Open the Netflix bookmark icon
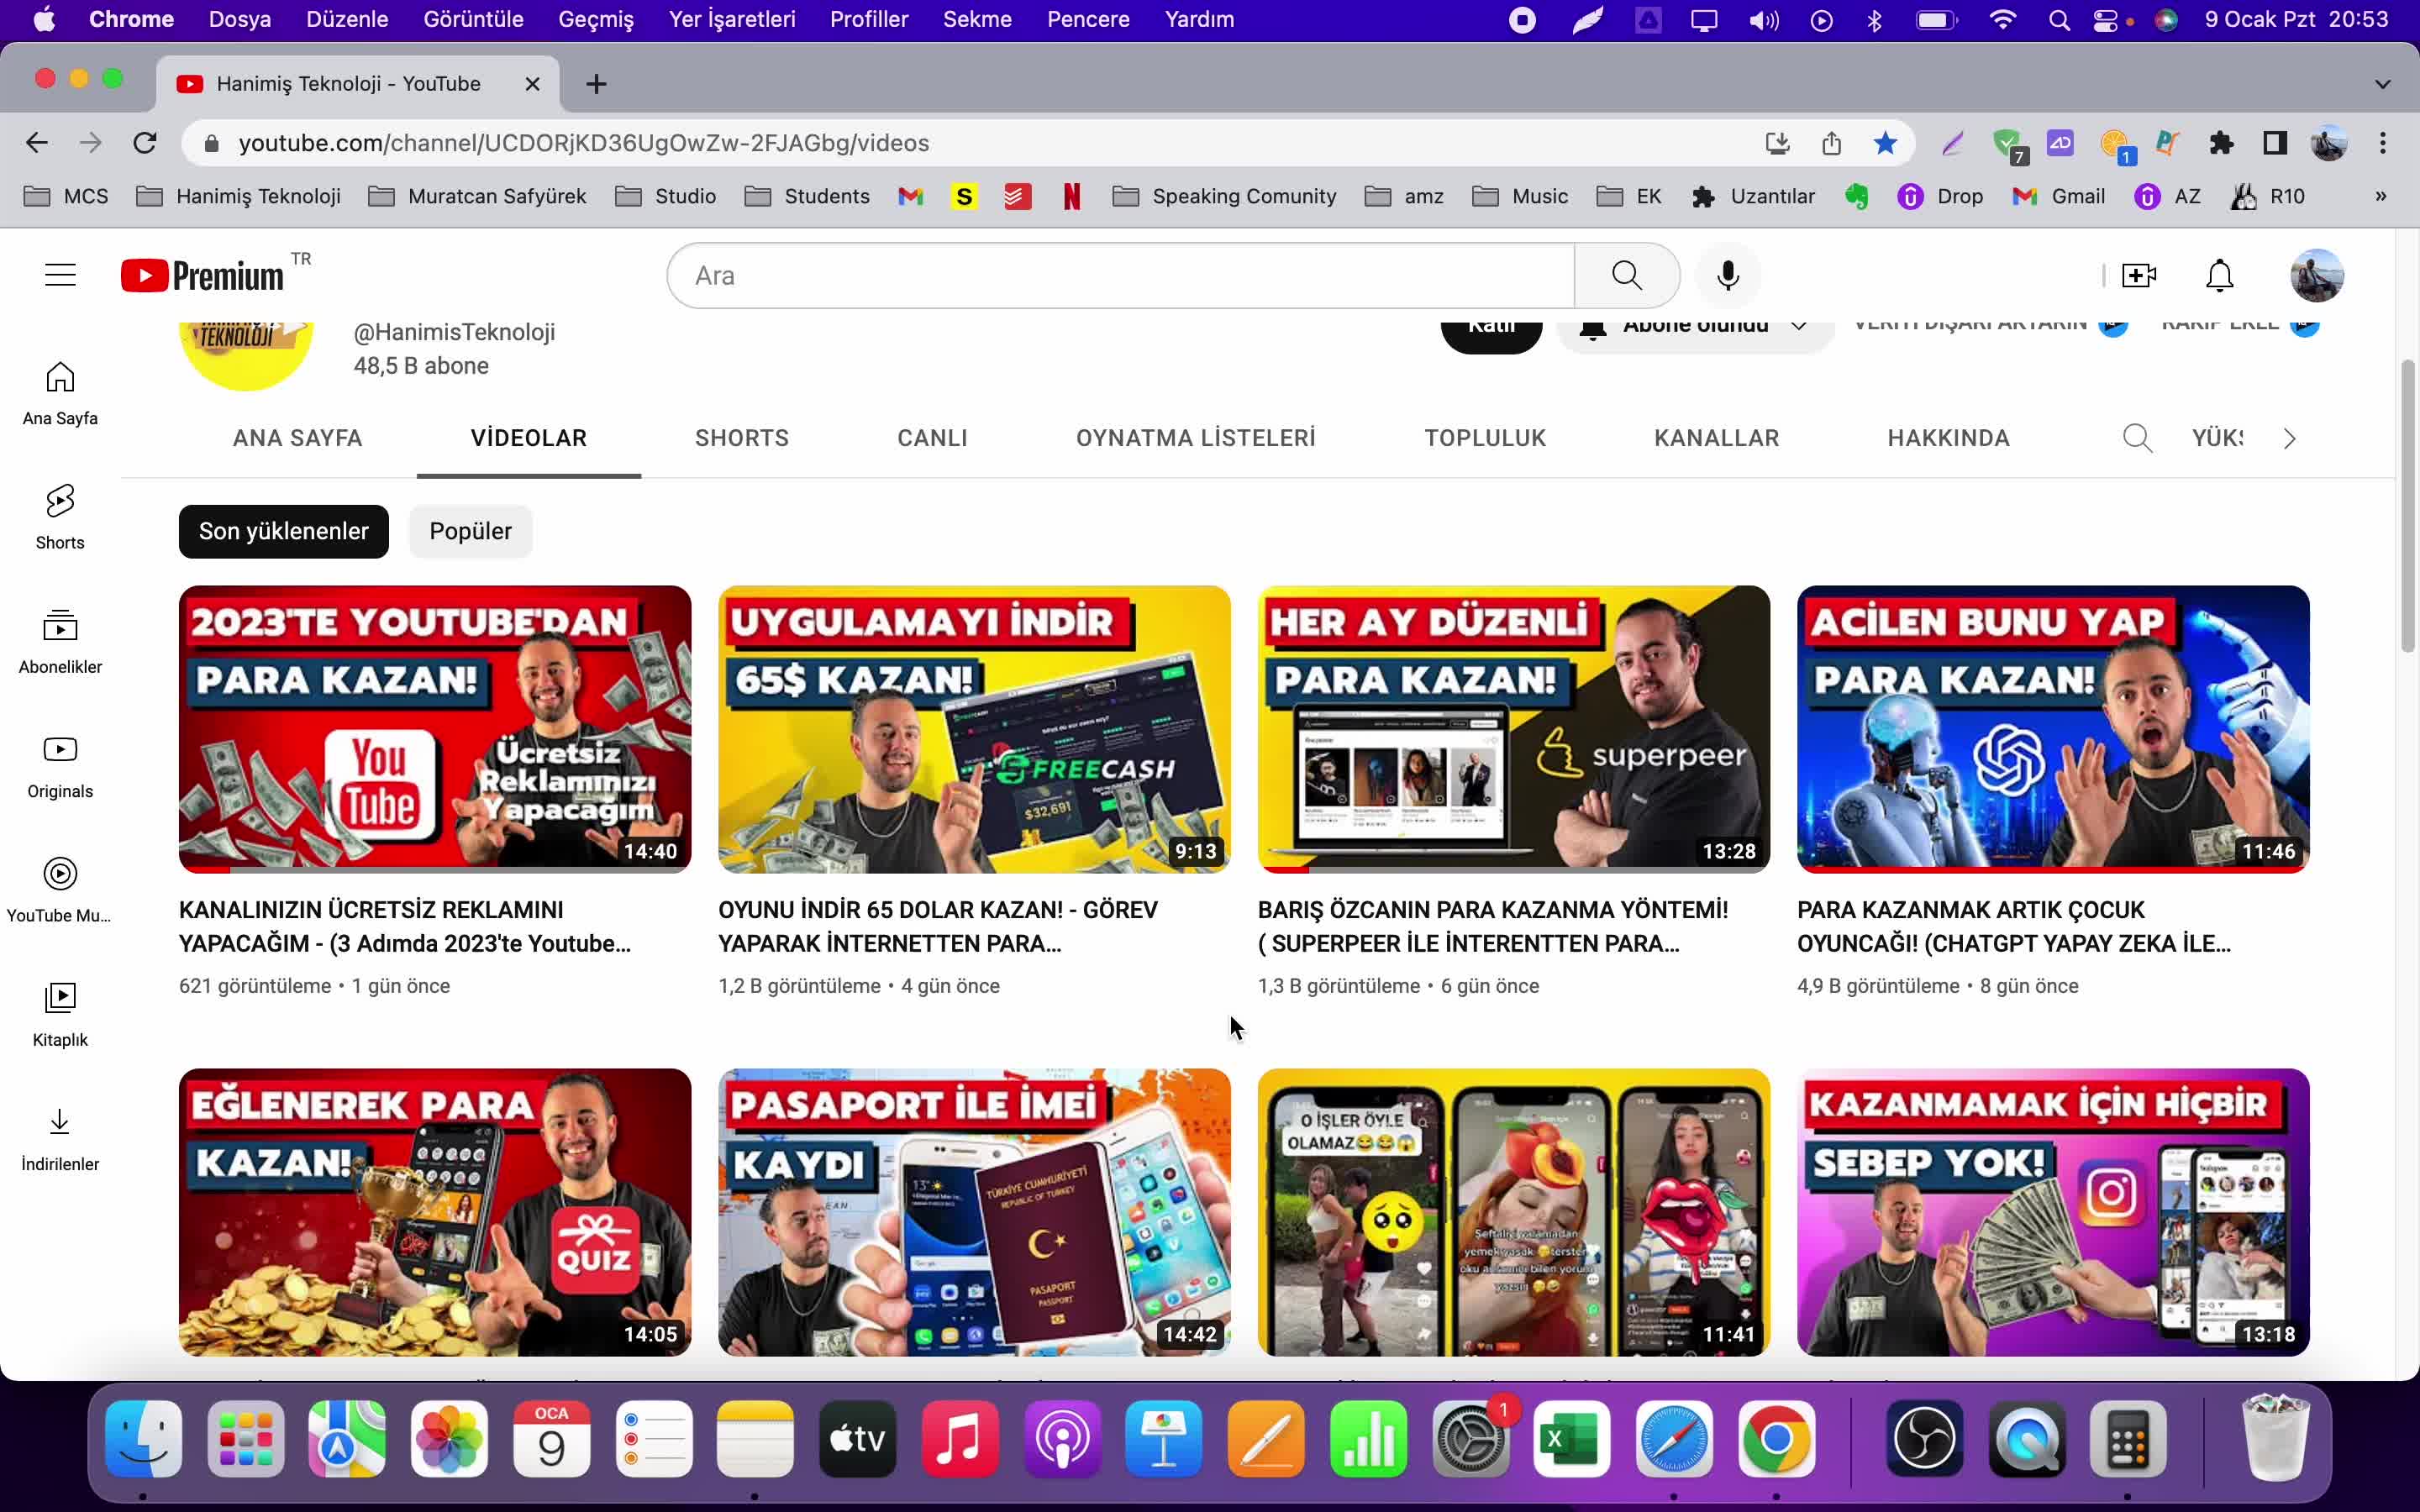Image resolution: width=2420 pixels, height=1512 pixels. [x=1071, y=196]
